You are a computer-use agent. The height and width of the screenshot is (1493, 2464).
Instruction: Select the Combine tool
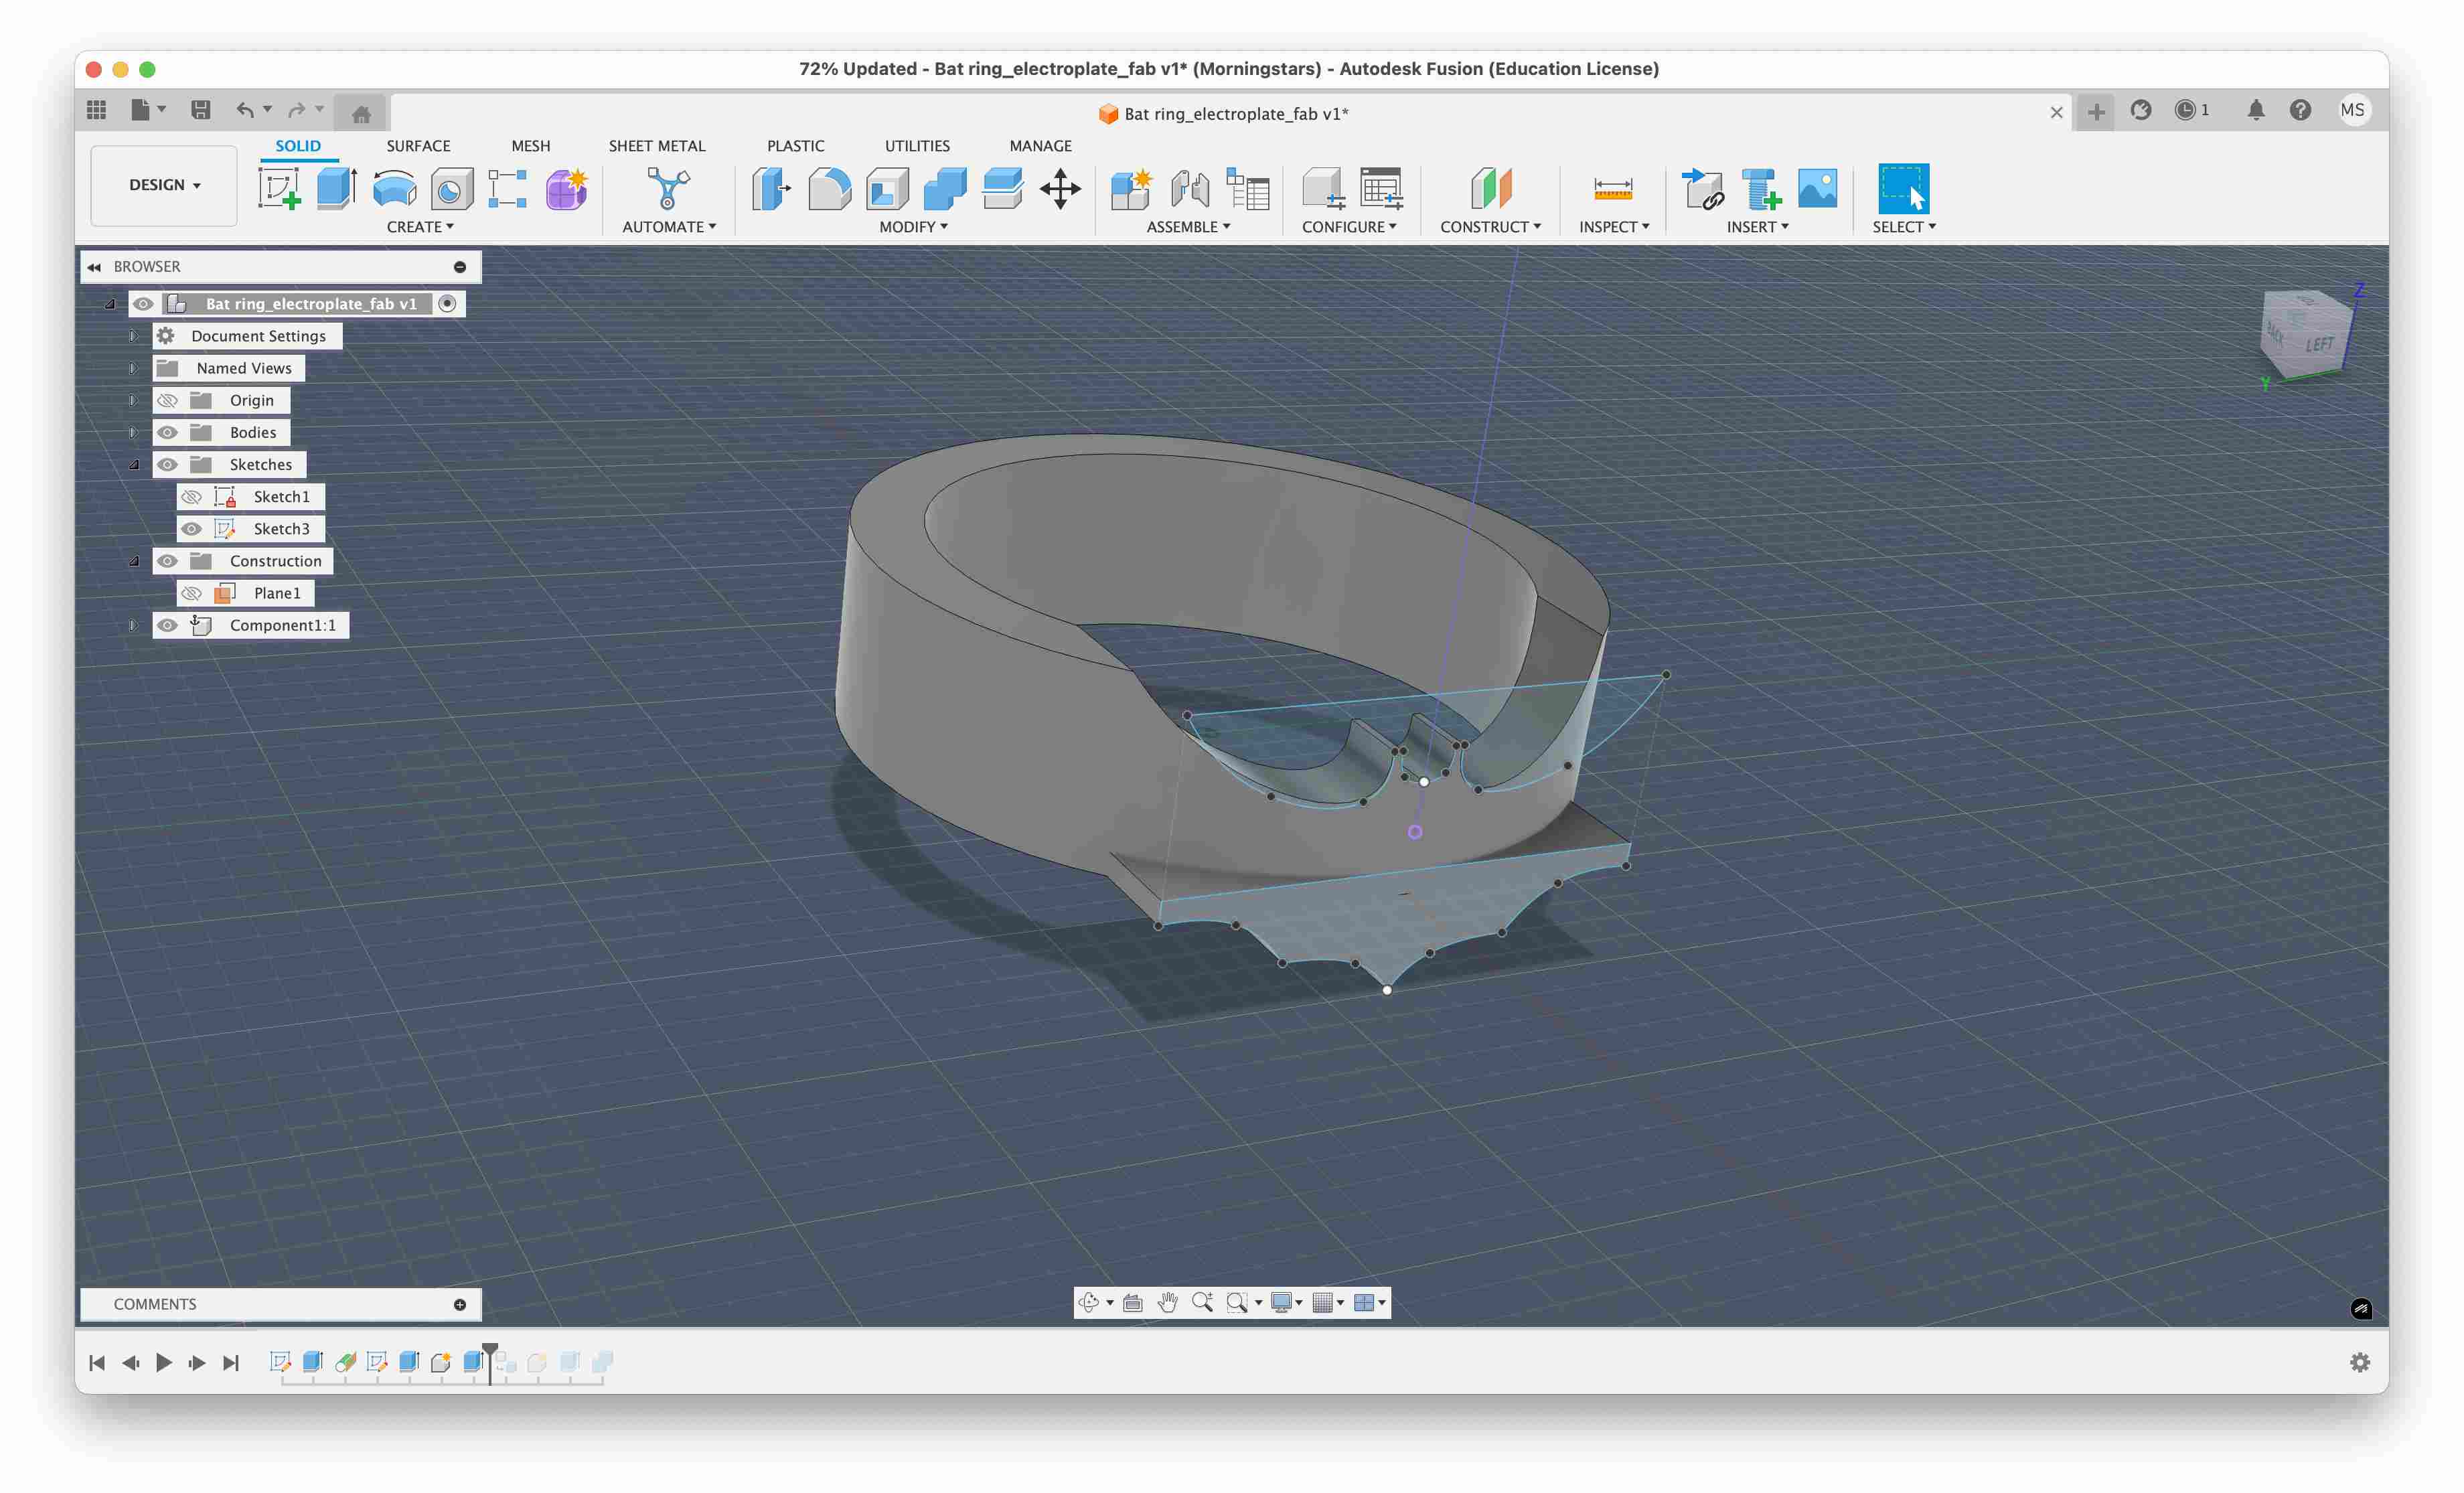945,188
